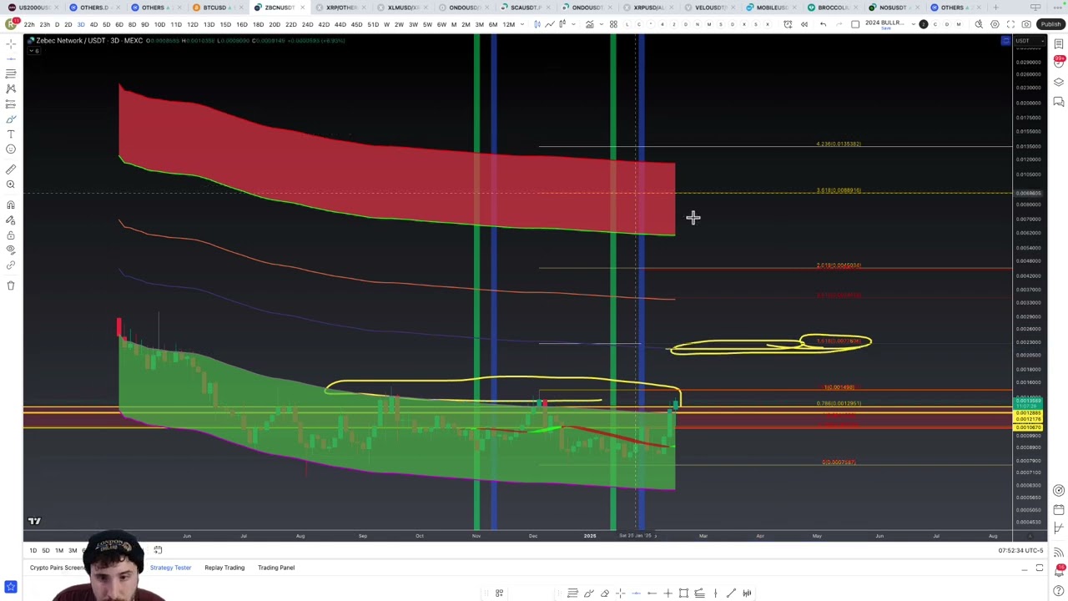Open the Replay Trading panel tab
This screenshot has width=1068, height=601.
click(224, 568)
